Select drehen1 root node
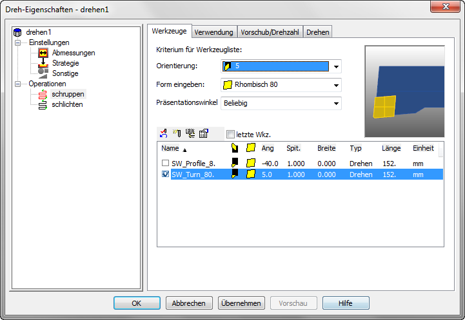 [x=39, y=32]
